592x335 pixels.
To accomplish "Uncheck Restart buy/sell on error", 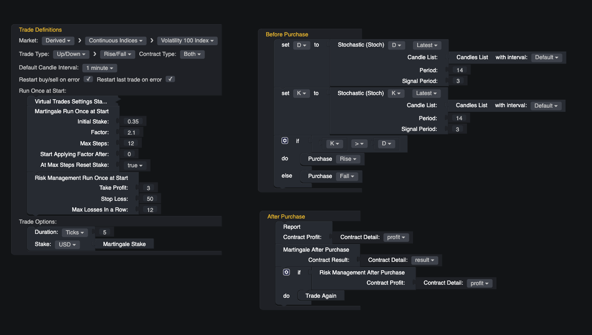I will (x=88, y=79).
